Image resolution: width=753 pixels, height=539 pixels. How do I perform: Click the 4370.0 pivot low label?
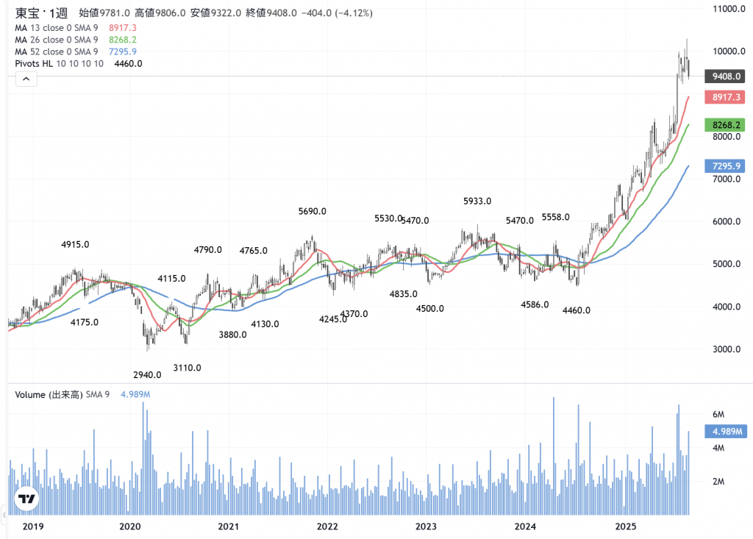click(354, 314)
